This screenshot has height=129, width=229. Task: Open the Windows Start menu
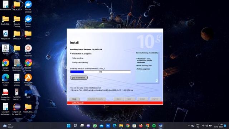point(68,126)
